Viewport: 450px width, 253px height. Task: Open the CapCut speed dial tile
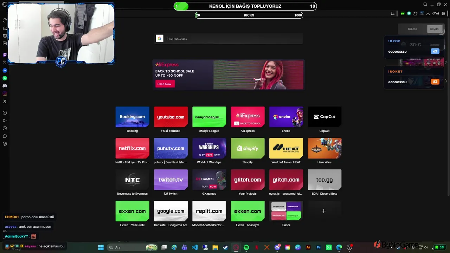pos(324,117)
